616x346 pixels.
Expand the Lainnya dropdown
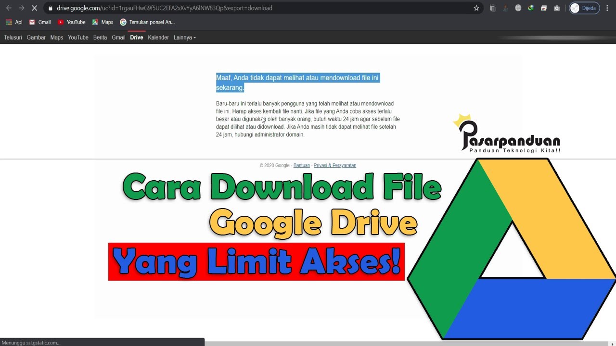pos(185,37)
